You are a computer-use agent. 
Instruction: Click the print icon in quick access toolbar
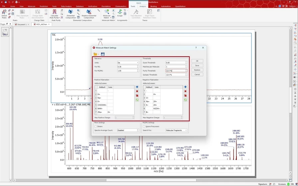coord(16,2)
